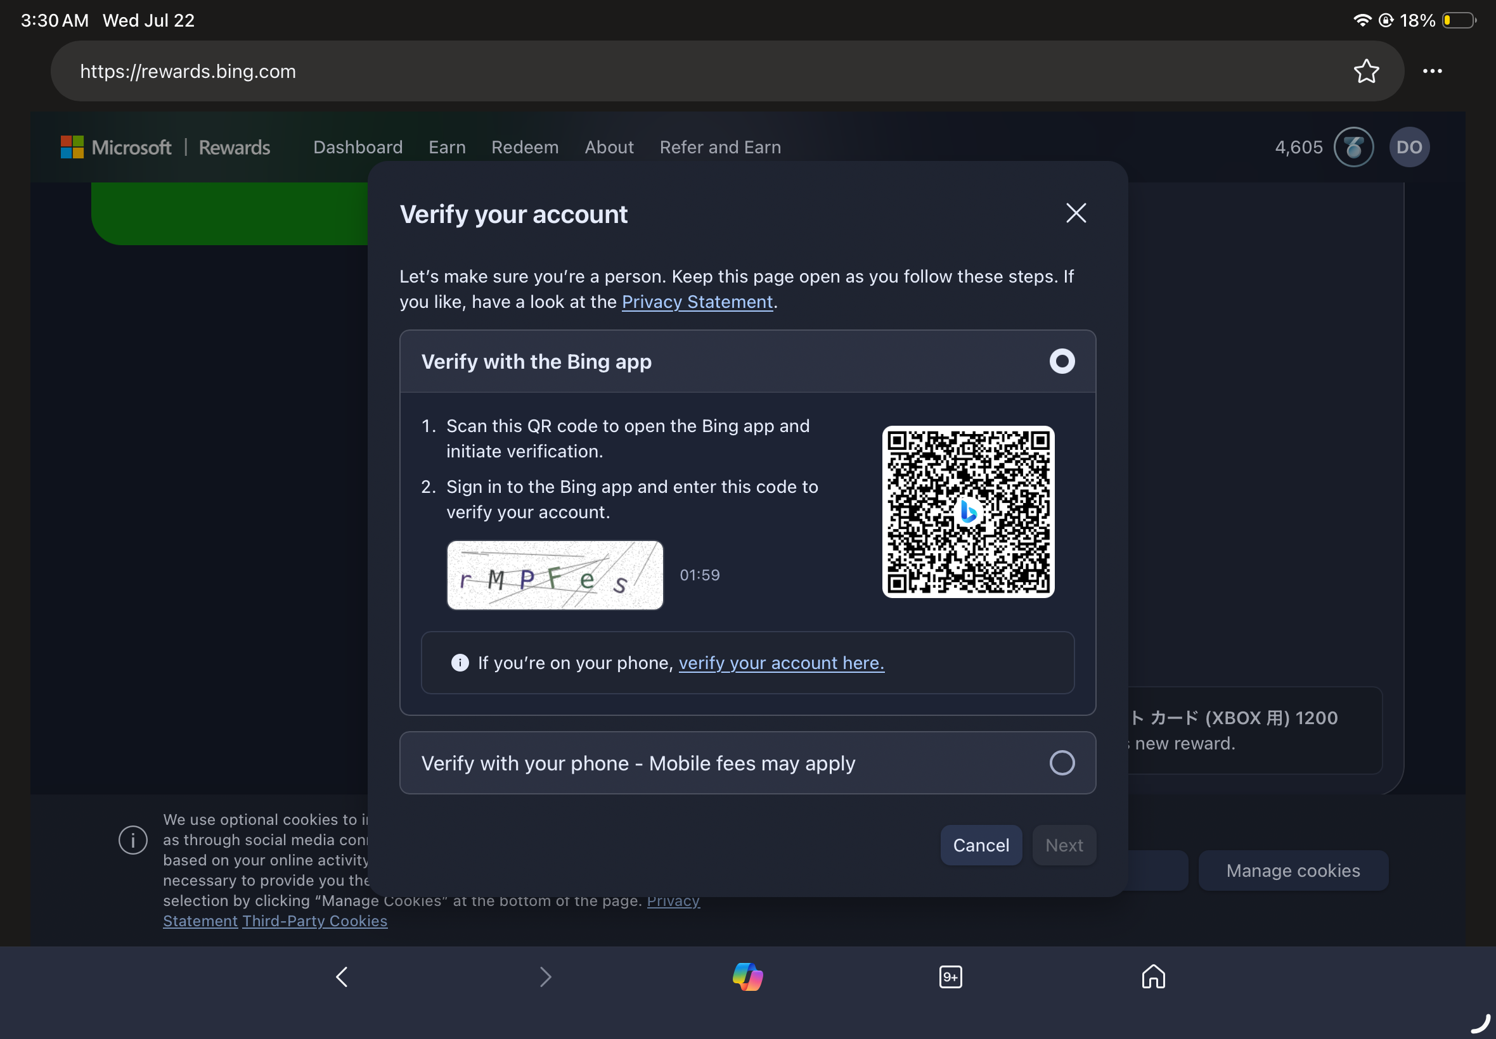Image resolution: width=1496 pixels, height=1039 pixels.
Task: Click the Microsoft logo
Action: pos(116,147)
